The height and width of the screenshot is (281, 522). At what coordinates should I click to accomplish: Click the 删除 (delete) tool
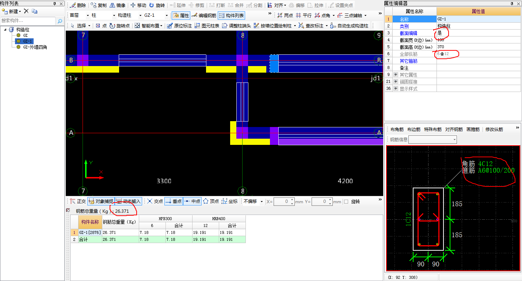(x=78, y=5)
